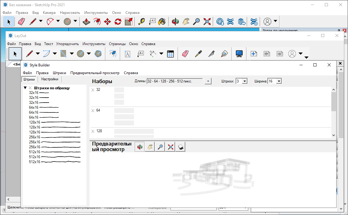
Task: Select the Eraser tool in SketchUp toolbar
Action: click(x=21, y=22)
